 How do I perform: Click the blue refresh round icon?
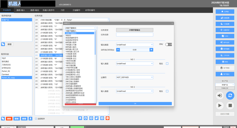click(230, 95)
